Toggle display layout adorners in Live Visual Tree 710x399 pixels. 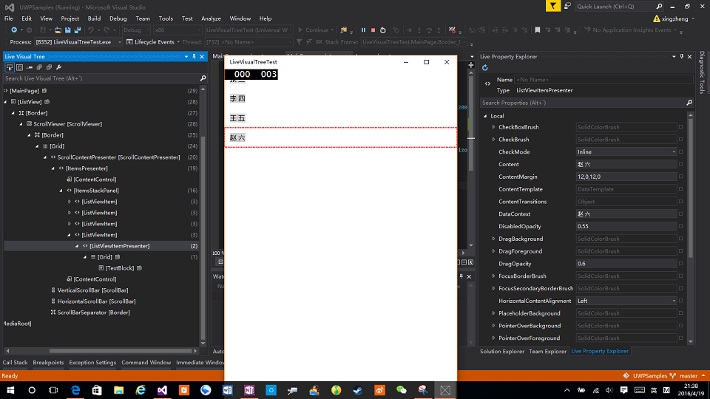click(x=19, y=67)
